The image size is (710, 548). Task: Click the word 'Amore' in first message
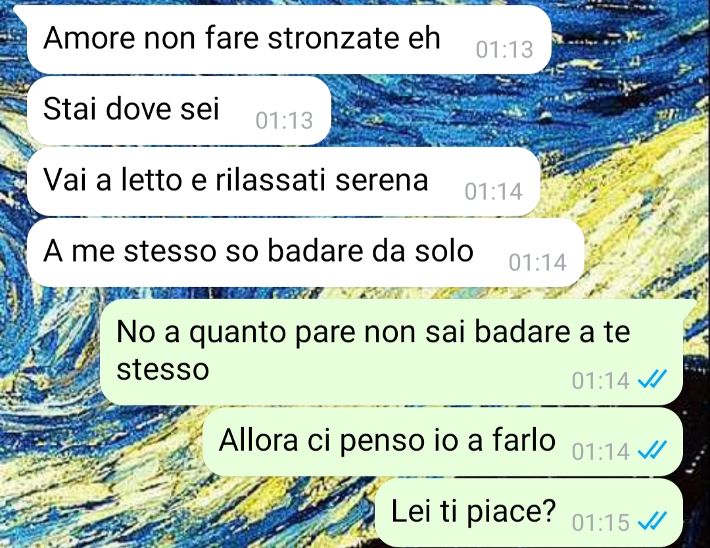[x=89, y=37]
